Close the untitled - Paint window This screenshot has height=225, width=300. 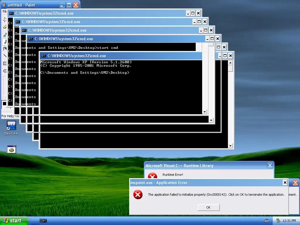[76, 5]
